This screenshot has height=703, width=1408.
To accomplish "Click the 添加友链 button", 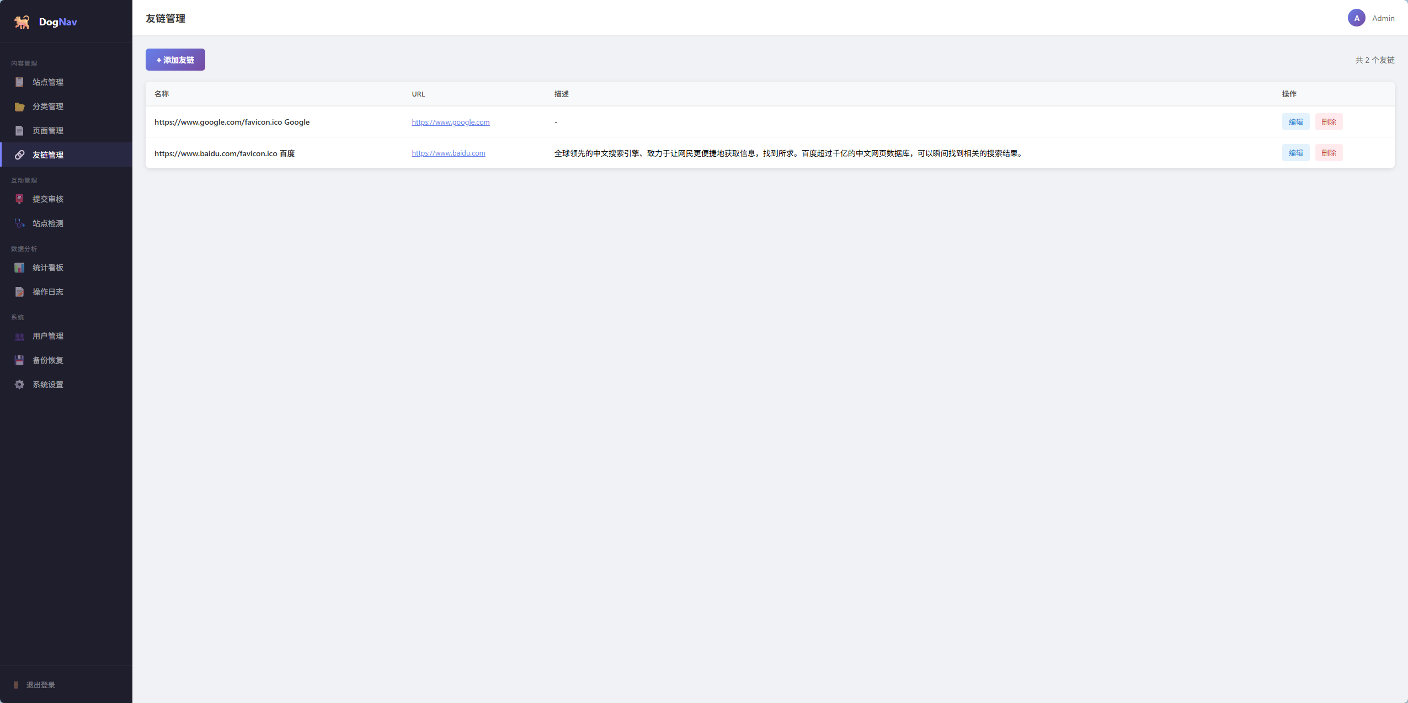I will pos(175,60).
